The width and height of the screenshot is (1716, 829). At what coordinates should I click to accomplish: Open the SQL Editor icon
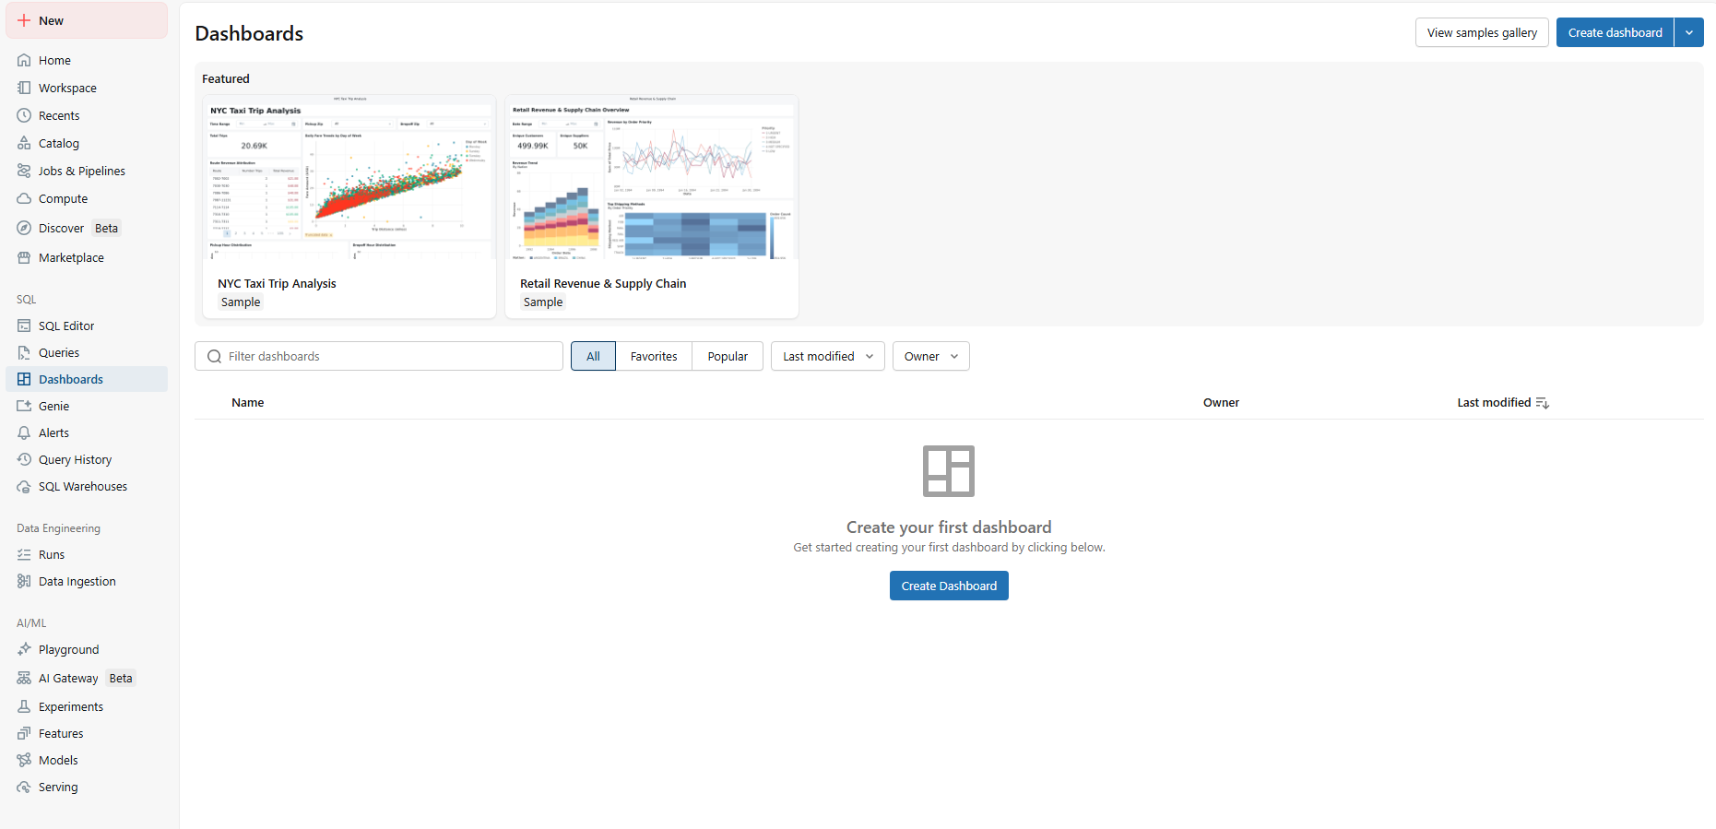coord(24,326)
